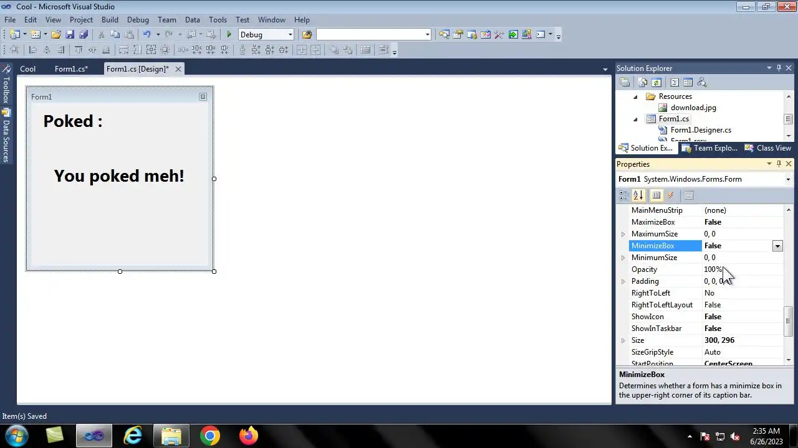Open the File menu
The width and height of the screenshot is (798, 448).
tap(10, 20)
